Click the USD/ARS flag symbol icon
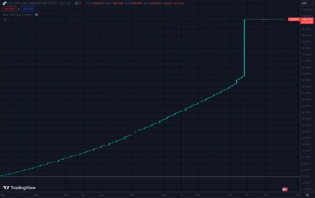315x198 pixels. [x=4, y=3]
